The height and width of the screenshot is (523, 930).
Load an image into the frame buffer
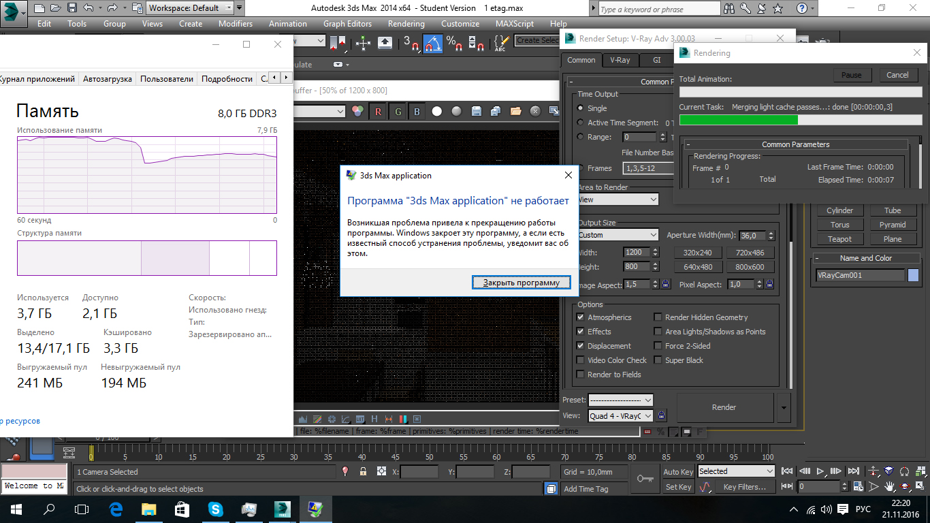pos(515,111)
